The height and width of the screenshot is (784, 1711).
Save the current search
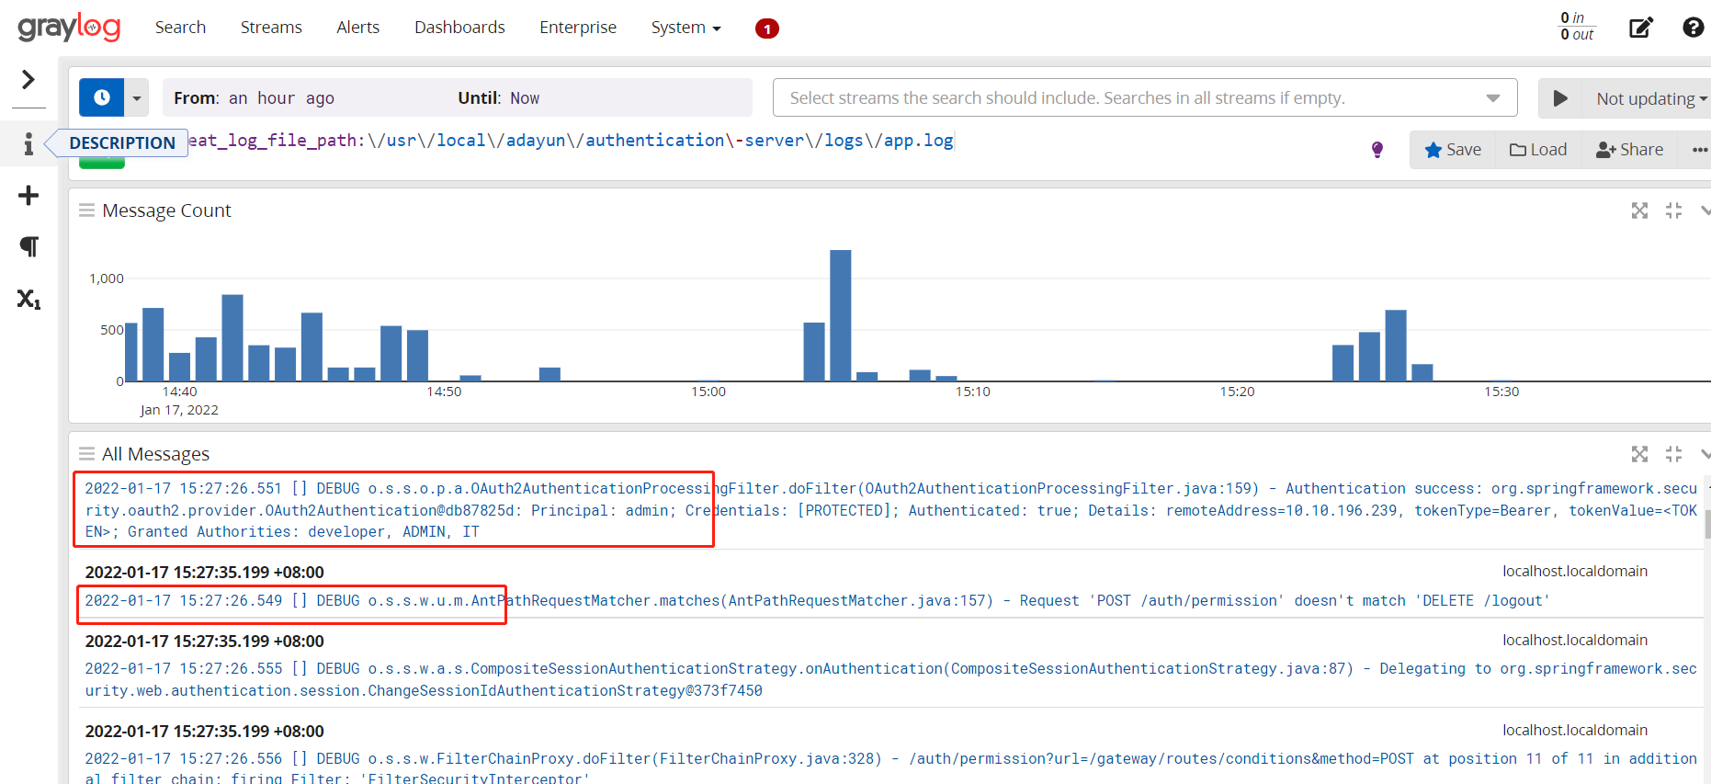click(x=1453, y=150)
